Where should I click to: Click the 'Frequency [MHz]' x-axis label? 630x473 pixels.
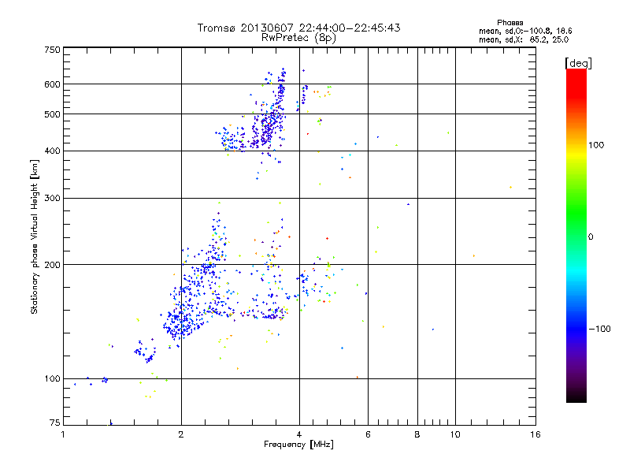pos(298,445)
